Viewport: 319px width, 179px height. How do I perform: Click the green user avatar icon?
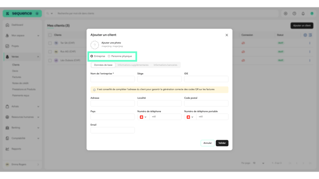pyautogui.click(x=312, y=13)
